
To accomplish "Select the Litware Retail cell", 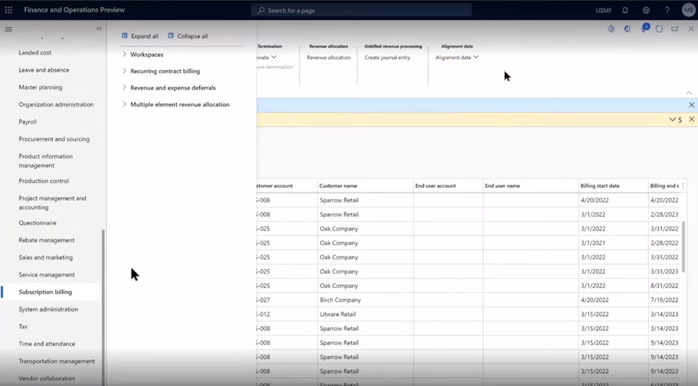I will click(365, 314).
